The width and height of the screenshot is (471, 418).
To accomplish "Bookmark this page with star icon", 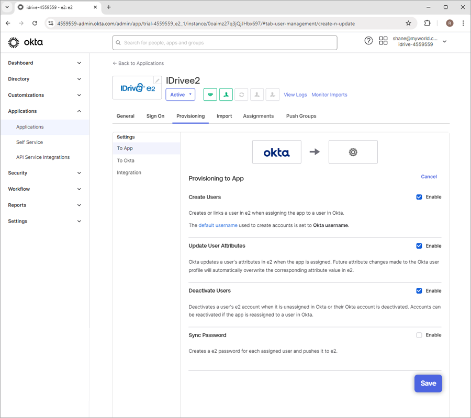I will (x=408, y=23).
